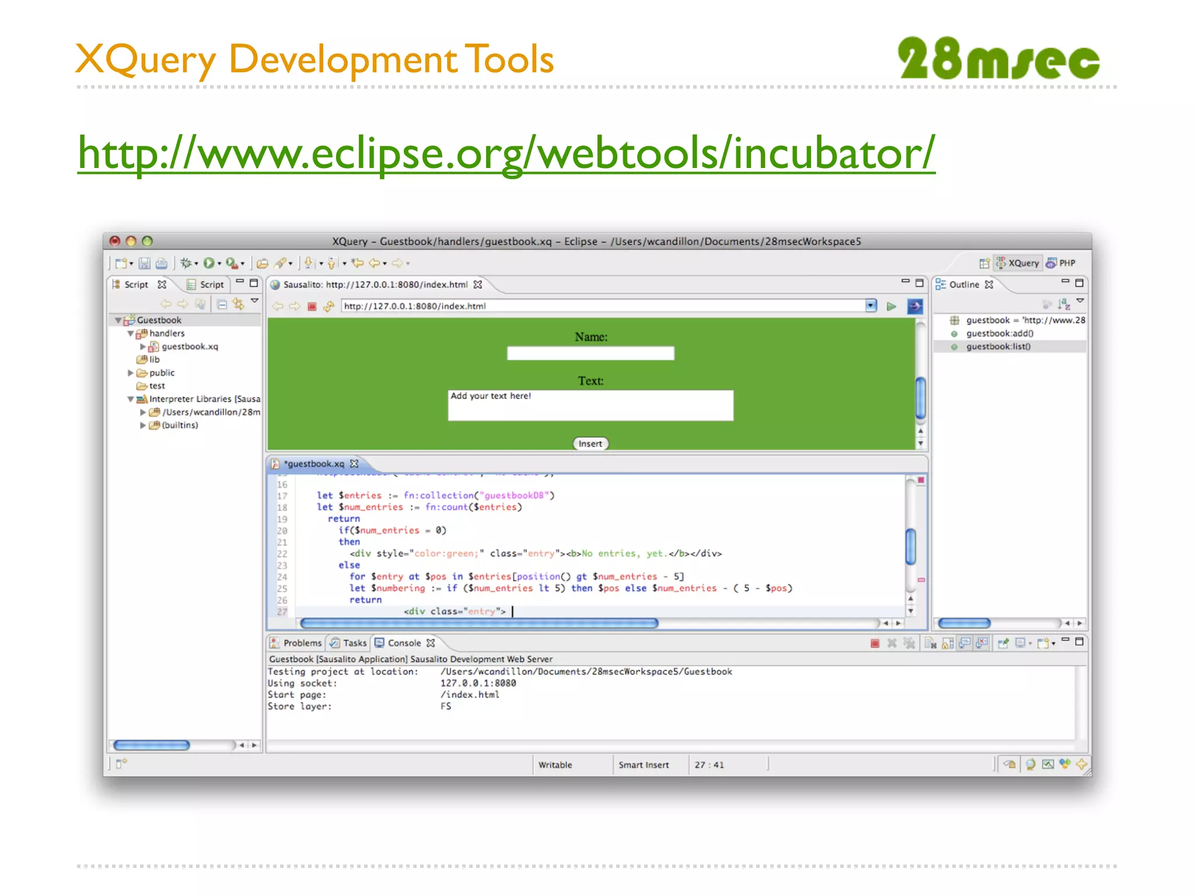The width and height of the screenshot is (1195, 896).
Task: Select guestbook:add() in Outline
Action: (1000, 334)
